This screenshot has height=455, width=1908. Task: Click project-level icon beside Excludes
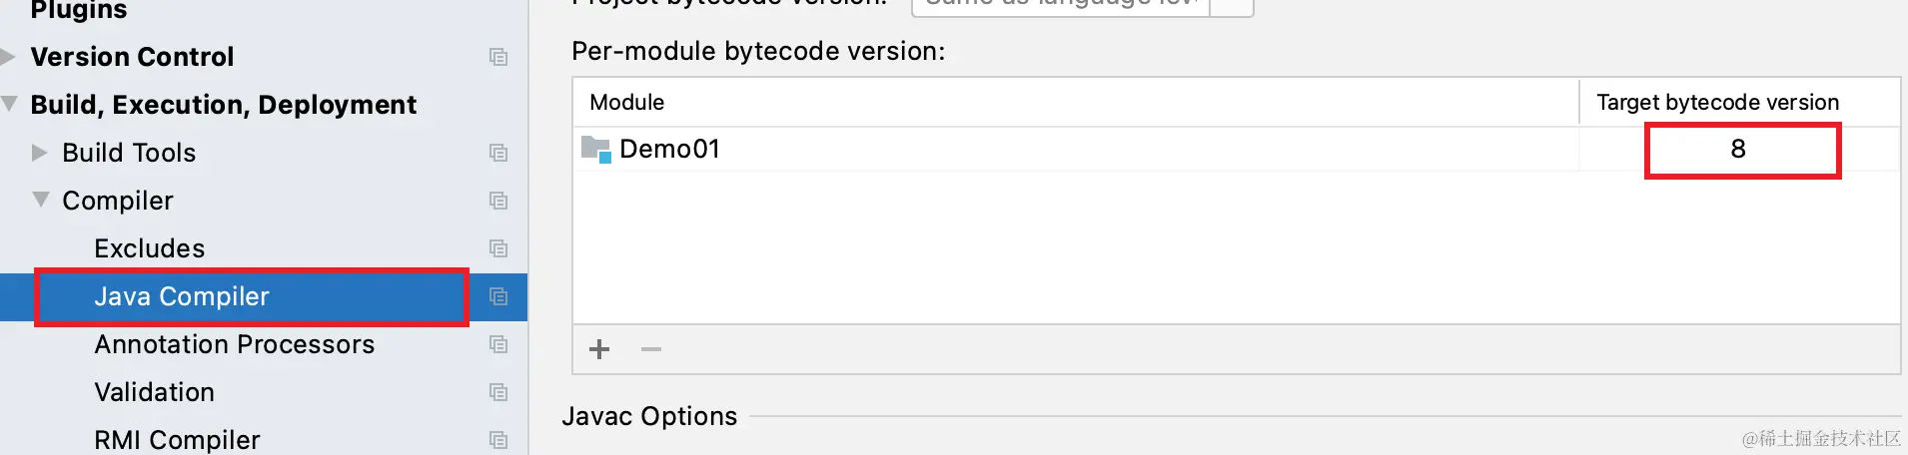498,248
